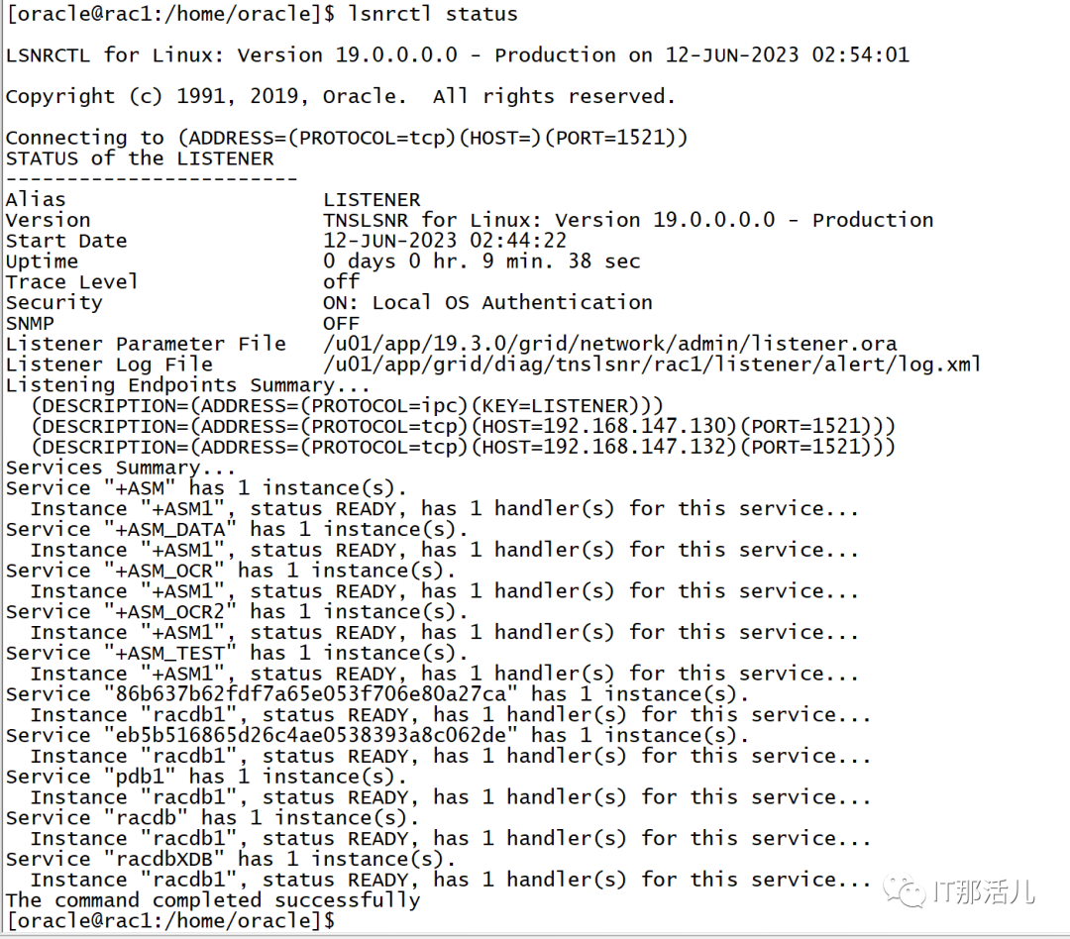Click the Security Local OS Authentication value
The image size is (1070, 939).
click(x=487, y=302)
